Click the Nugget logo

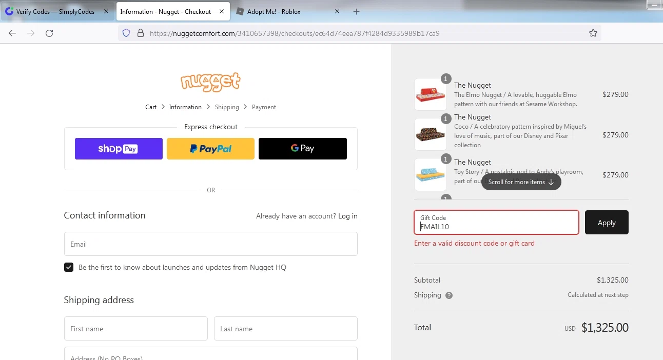(210, 81)
